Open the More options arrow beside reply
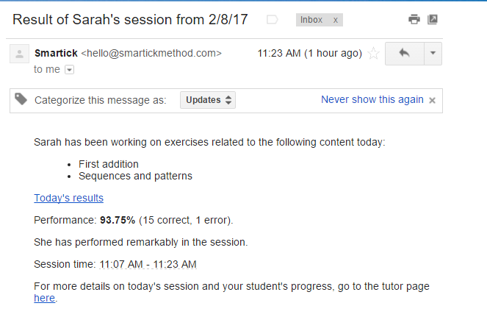The height and width of the screenshot is (317, 487). click(x=433, y=54)
